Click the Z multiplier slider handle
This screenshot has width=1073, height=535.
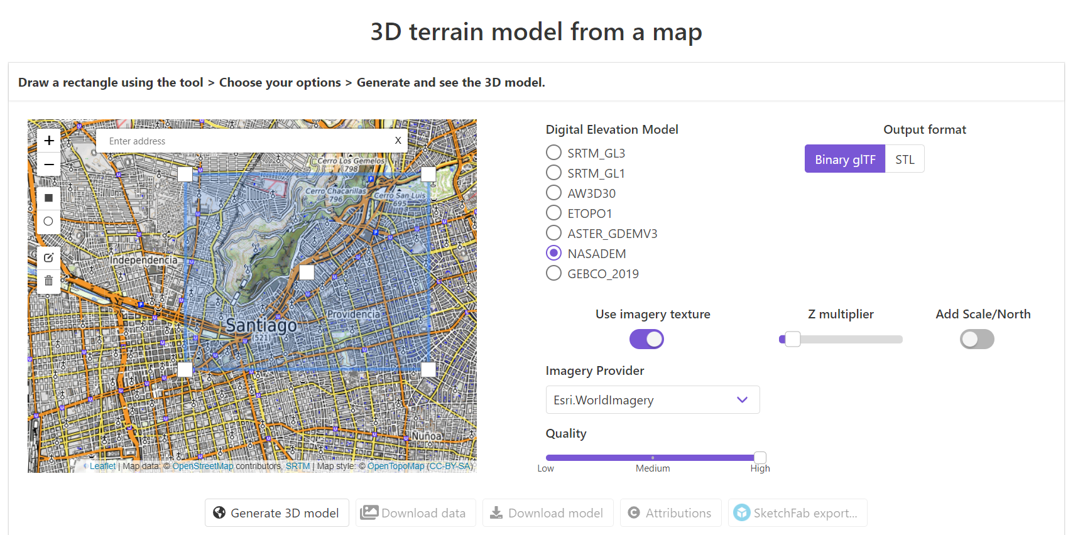point(793,339)
